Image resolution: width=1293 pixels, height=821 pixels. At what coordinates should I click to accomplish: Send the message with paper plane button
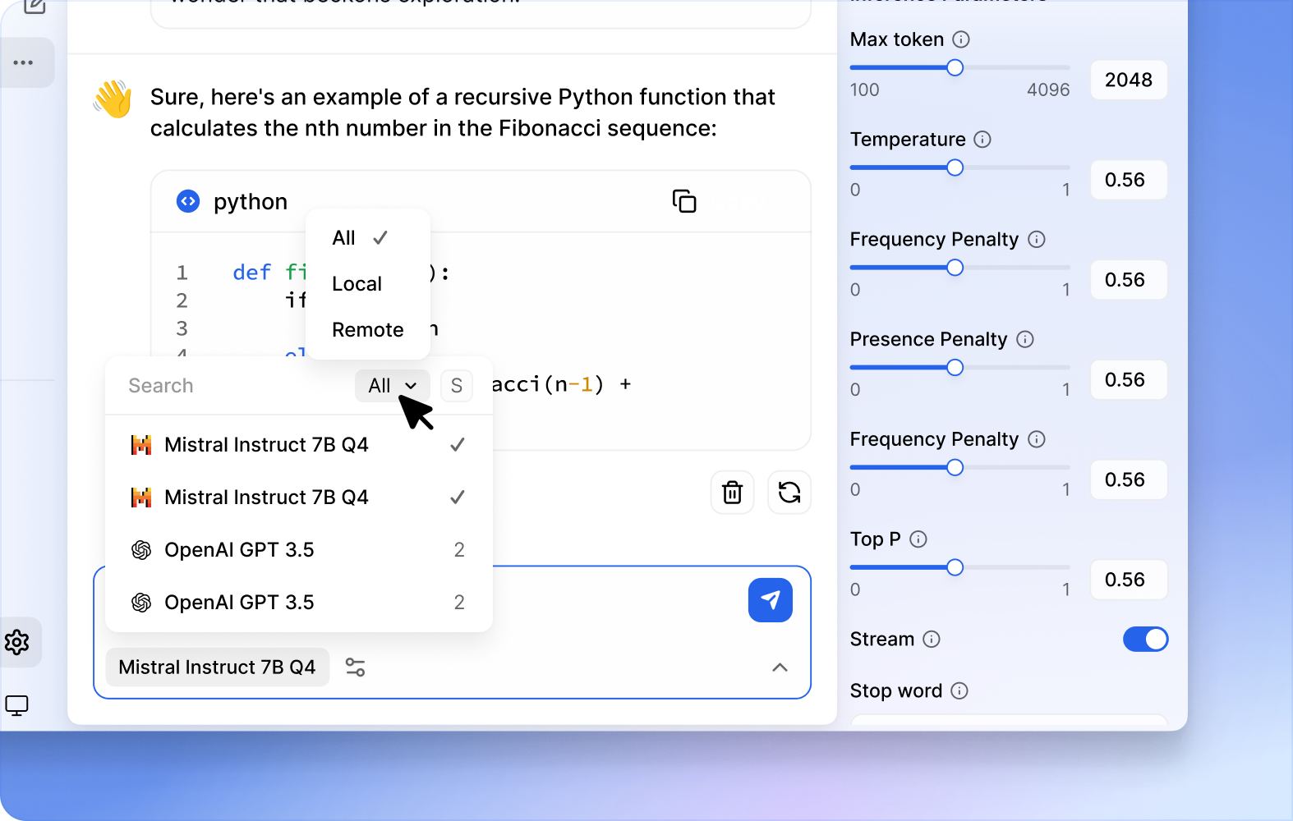770,600
